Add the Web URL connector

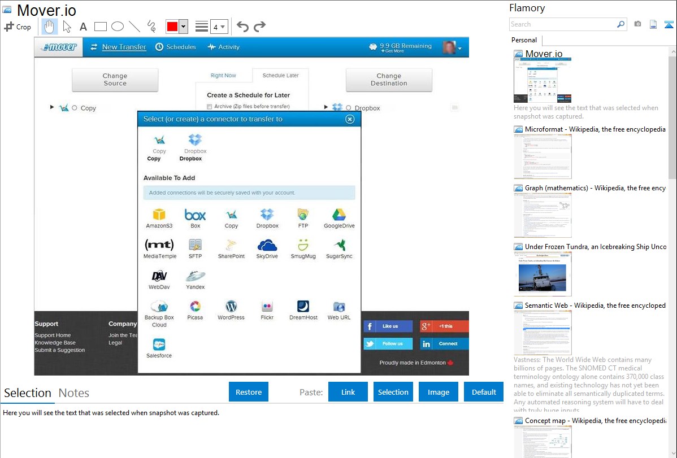(339, 310)
